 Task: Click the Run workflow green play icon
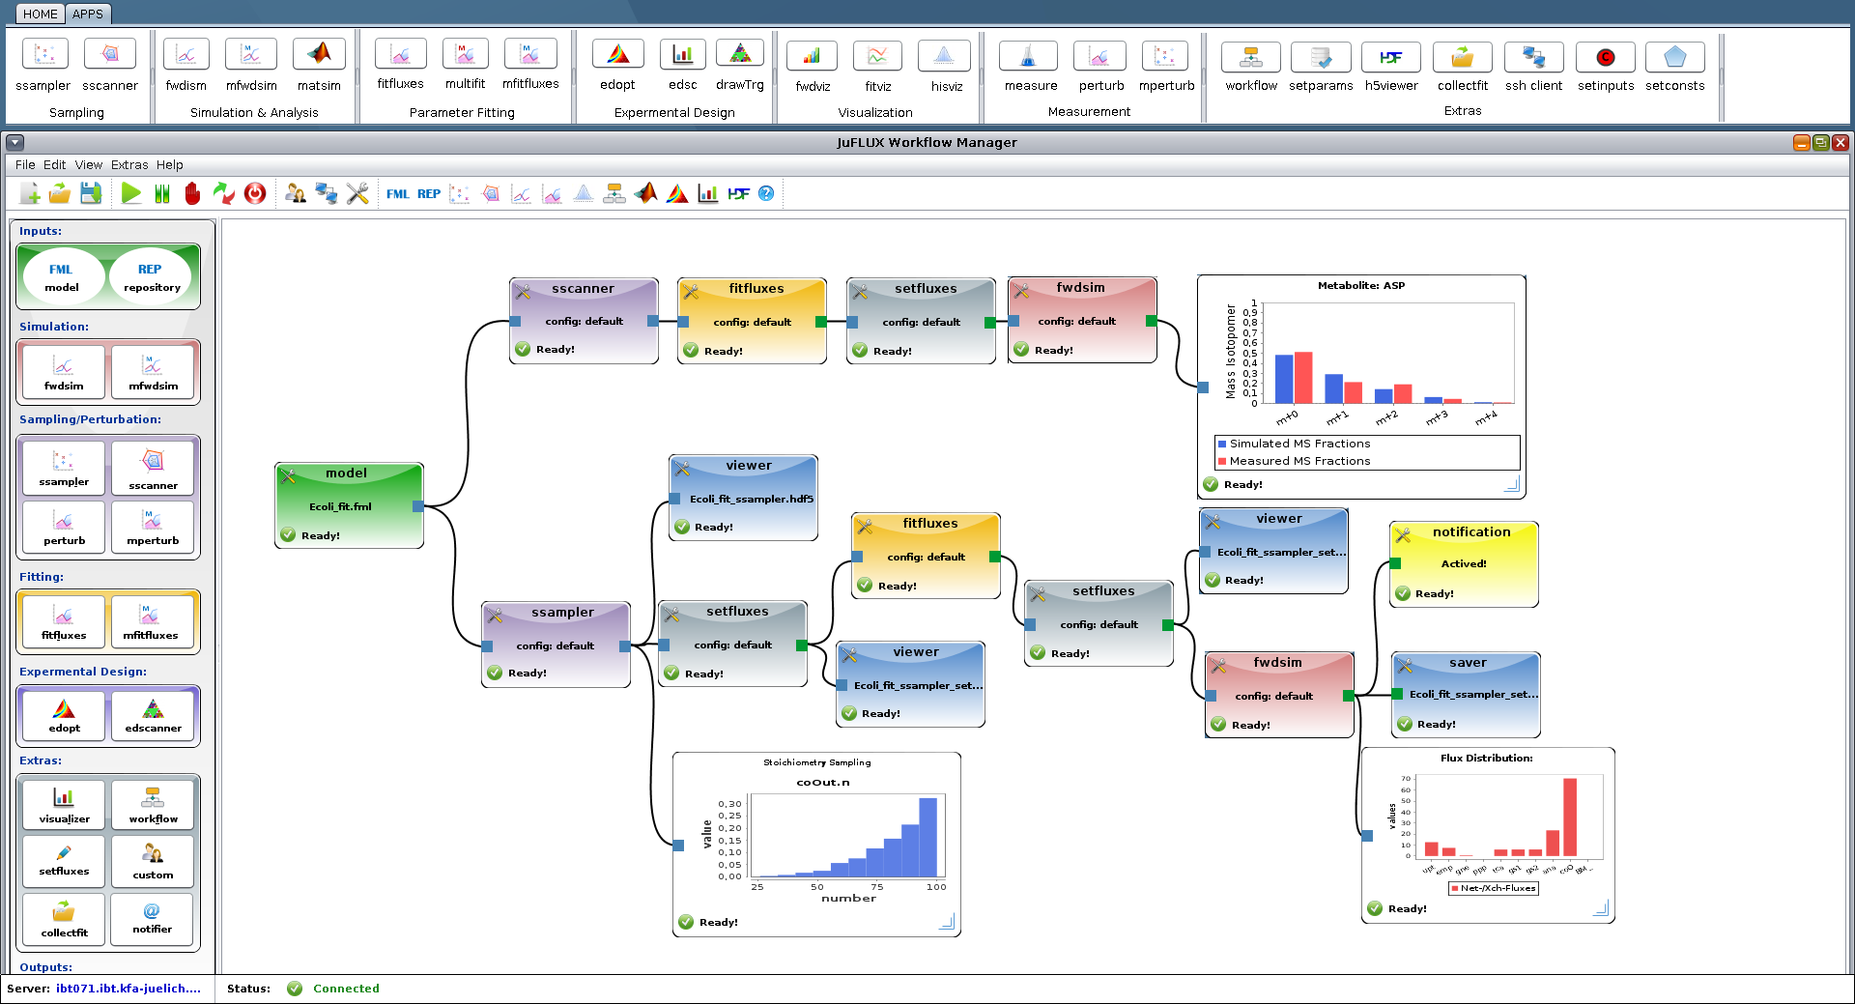[x=131, y=193]
